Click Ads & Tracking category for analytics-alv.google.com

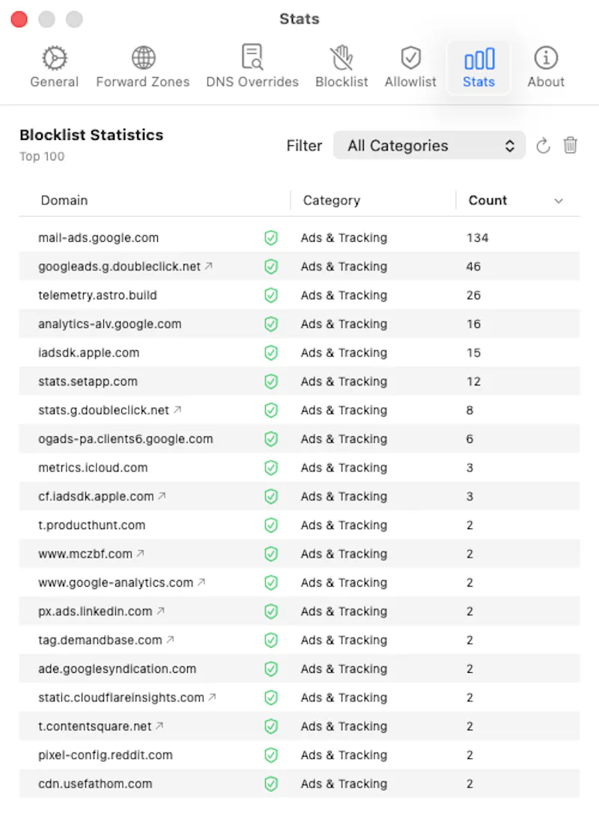(x=344, y=324)
